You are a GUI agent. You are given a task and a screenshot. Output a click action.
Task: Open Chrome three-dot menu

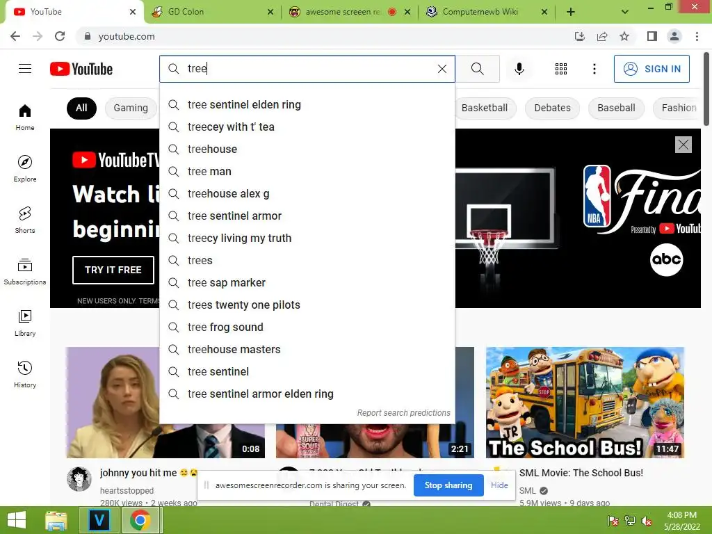tap(697, 36)
